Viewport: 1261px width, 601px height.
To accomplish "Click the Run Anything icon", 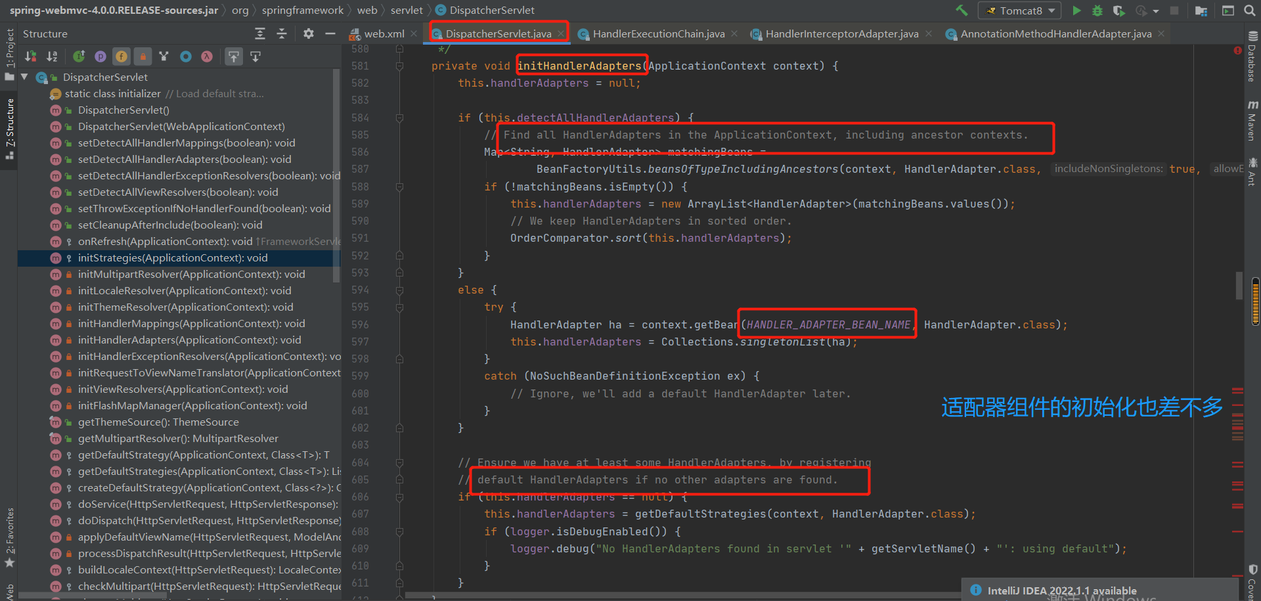I will [1228, 11].
